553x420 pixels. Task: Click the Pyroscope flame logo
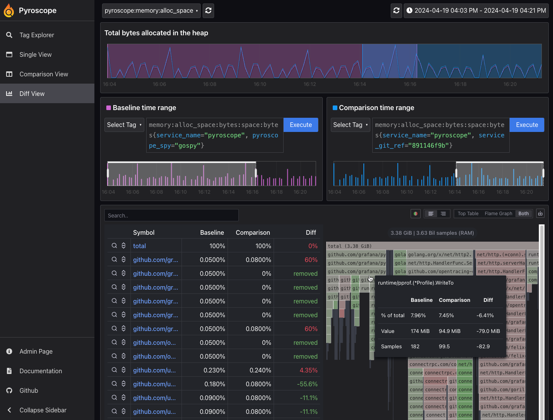8,11
